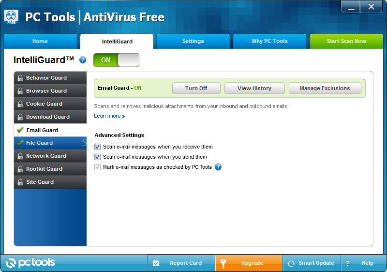The width and height of the screenshot is (387, 272).
Task: Click the Browser Guard lock icon
Action: (20, 91)
